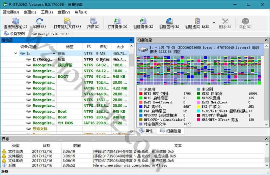
Task: Click the 连接到远程 toolbar icon
Action: click(15, 21)
